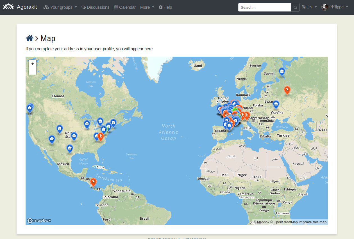This screenshot has height=239, width=354.
Task: Zoom out on the map
Action: [x=33, y=71]
